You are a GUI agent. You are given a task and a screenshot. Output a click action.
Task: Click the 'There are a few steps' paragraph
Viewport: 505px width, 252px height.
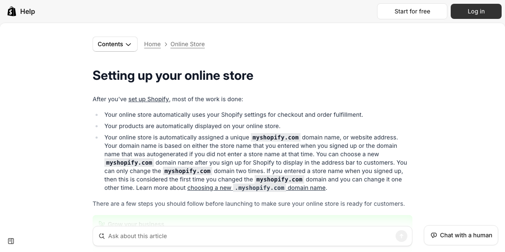coord(249,204)
